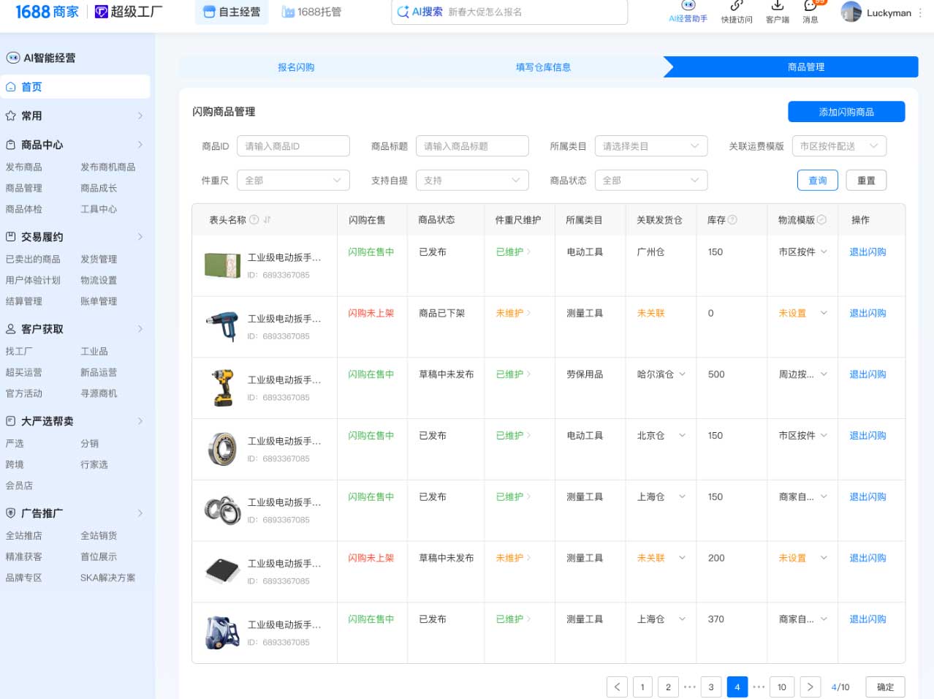Image resolution: width=934 pixels, height=699 pixels.
Task: Click 退出闪购 for 哈尔滨仓 row
Action: (867, 374)
